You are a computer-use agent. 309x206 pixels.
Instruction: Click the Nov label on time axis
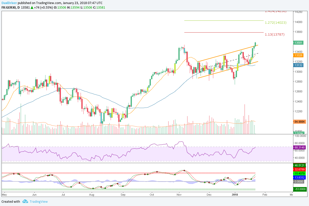(179, 195)
